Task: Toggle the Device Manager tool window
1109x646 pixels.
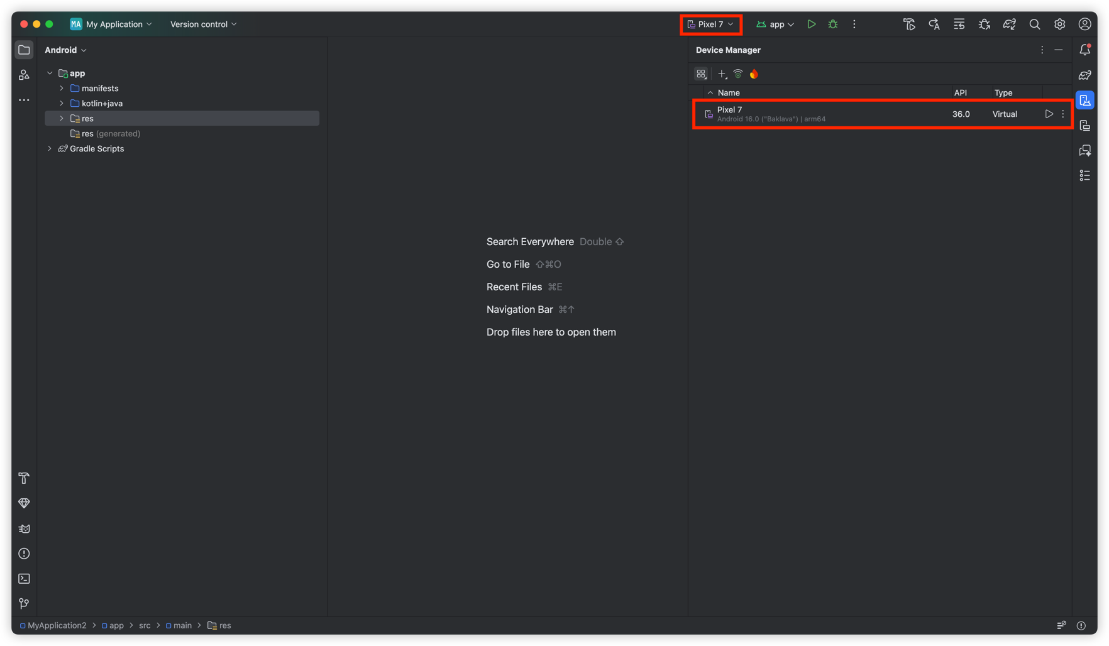Action: (x=1084, y=101)
